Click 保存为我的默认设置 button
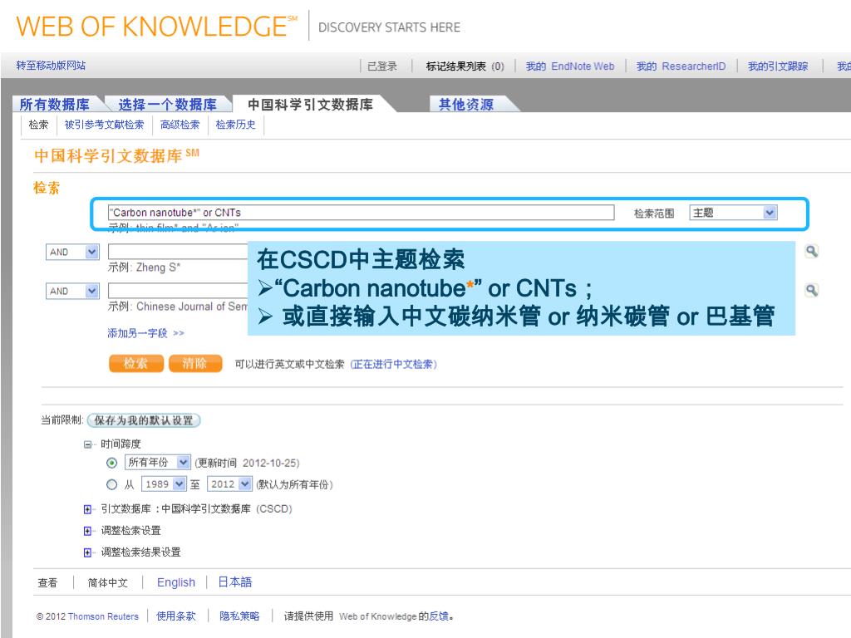851x638 pixels. click(x=144, y=420)
